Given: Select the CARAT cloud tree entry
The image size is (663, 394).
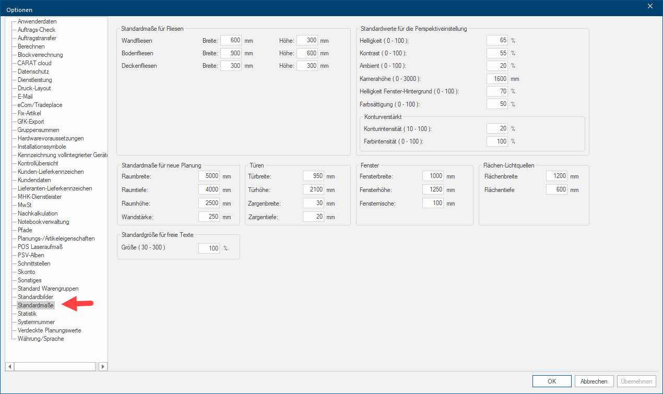Looking at the screenshot, I should 34,63.
